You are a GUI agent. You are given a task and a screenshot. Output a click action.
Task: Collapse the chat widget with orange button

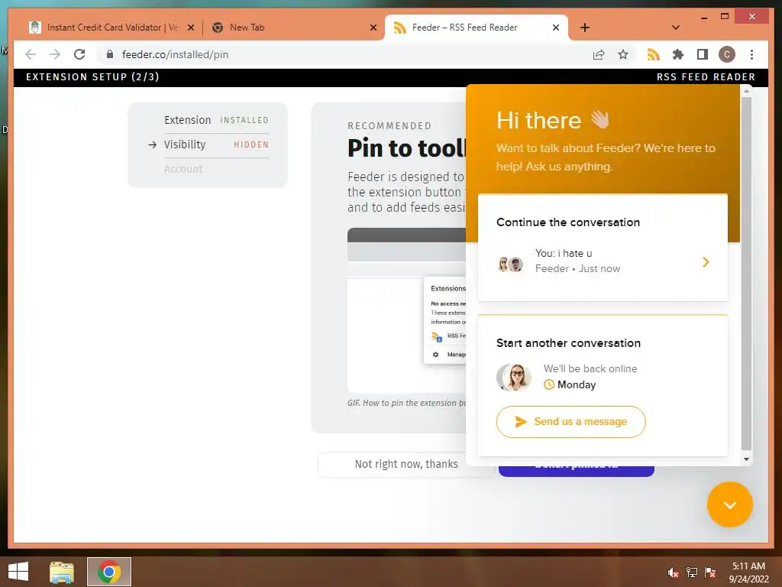(729, 504)
